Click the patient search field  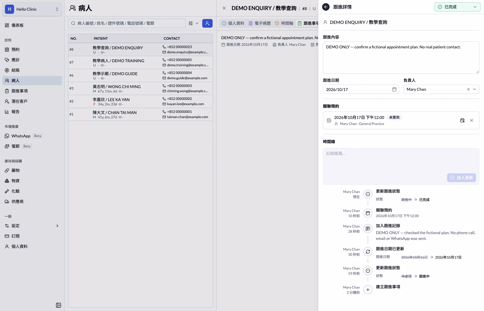point(127,23)
